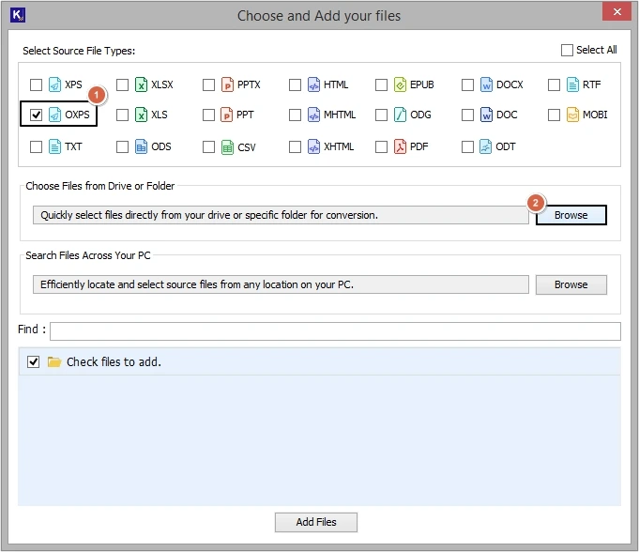This screenshot has height=552, width=639.
Task: Click the XHTML file icon
Action: pos(313,146)
